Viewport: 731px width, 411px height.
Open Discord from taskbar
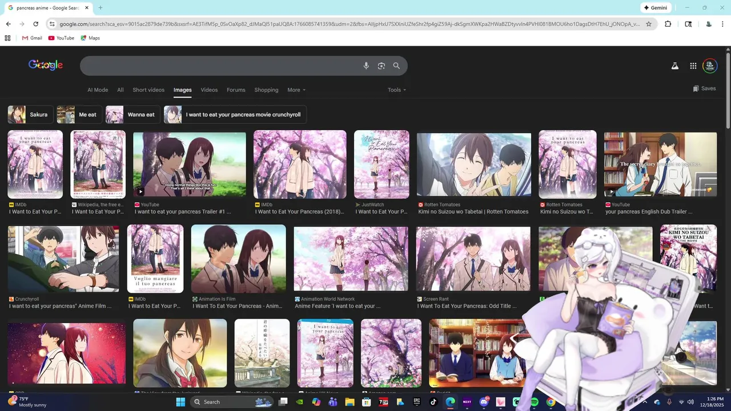484,402
